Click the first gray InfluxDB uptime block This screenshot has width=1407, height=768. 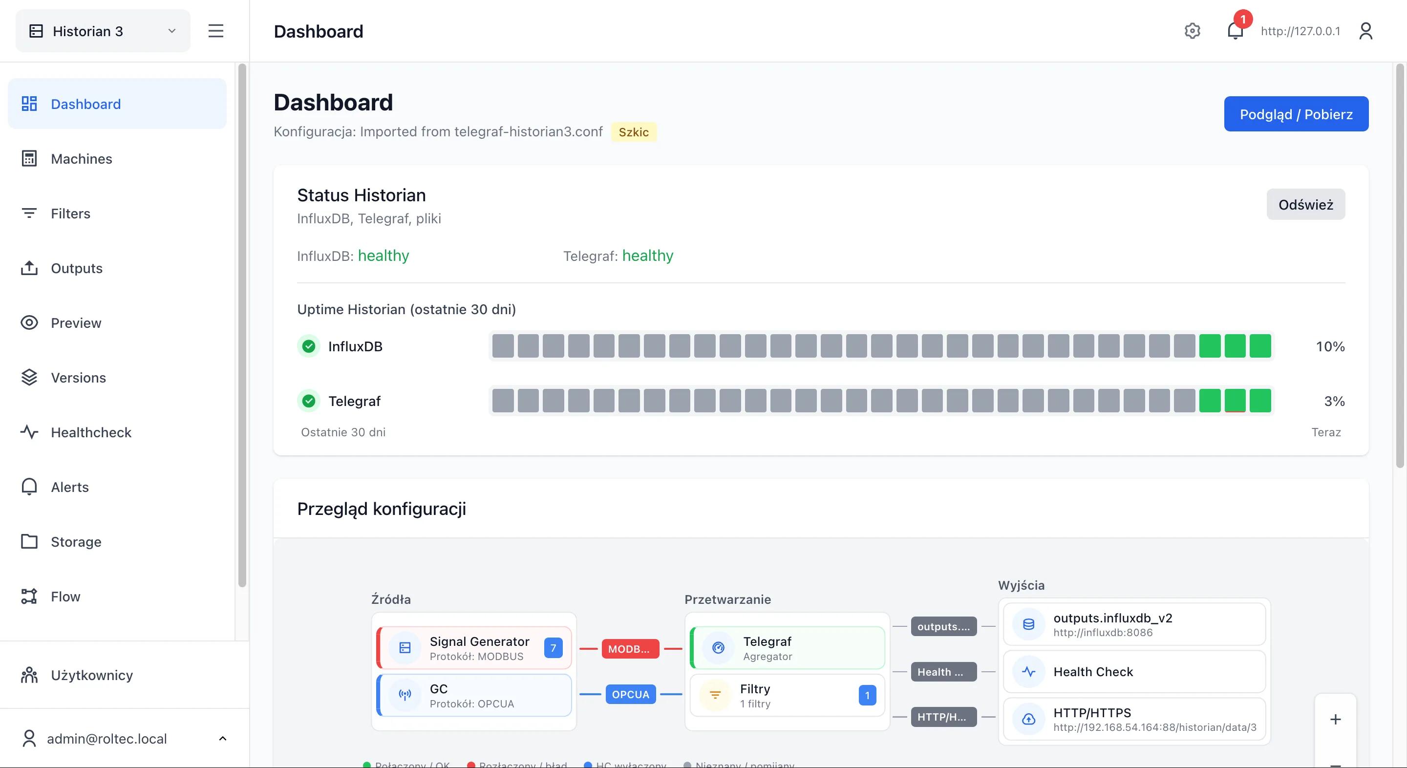point(503,346)
